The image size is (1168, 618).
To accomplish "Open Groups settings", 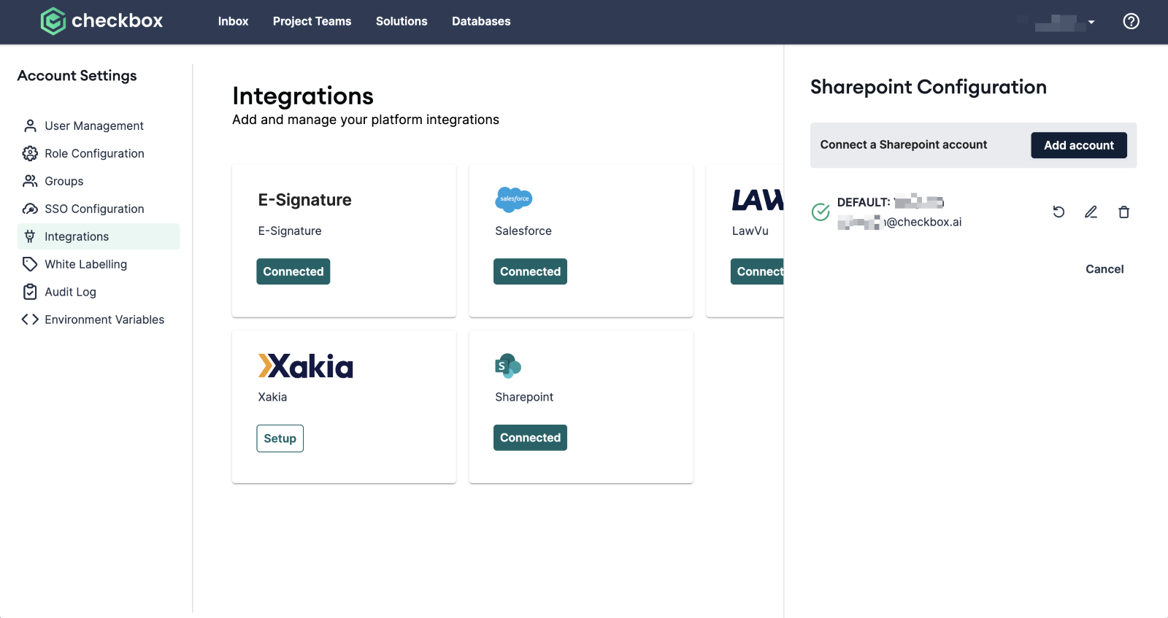I will (x=98, y=181).
